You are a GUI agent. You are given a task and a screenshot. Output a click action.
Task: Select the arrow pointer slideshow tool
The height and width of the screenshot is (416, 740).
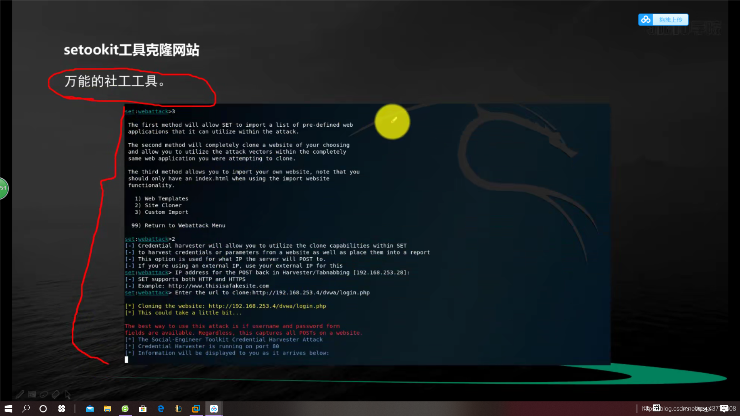pyautogui.click(x=68, y=394)
